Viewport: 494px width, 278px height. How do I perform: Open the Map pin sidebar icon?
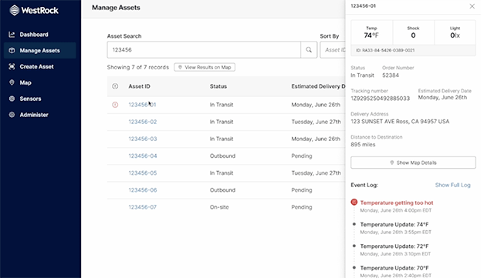tap(12, 82)
